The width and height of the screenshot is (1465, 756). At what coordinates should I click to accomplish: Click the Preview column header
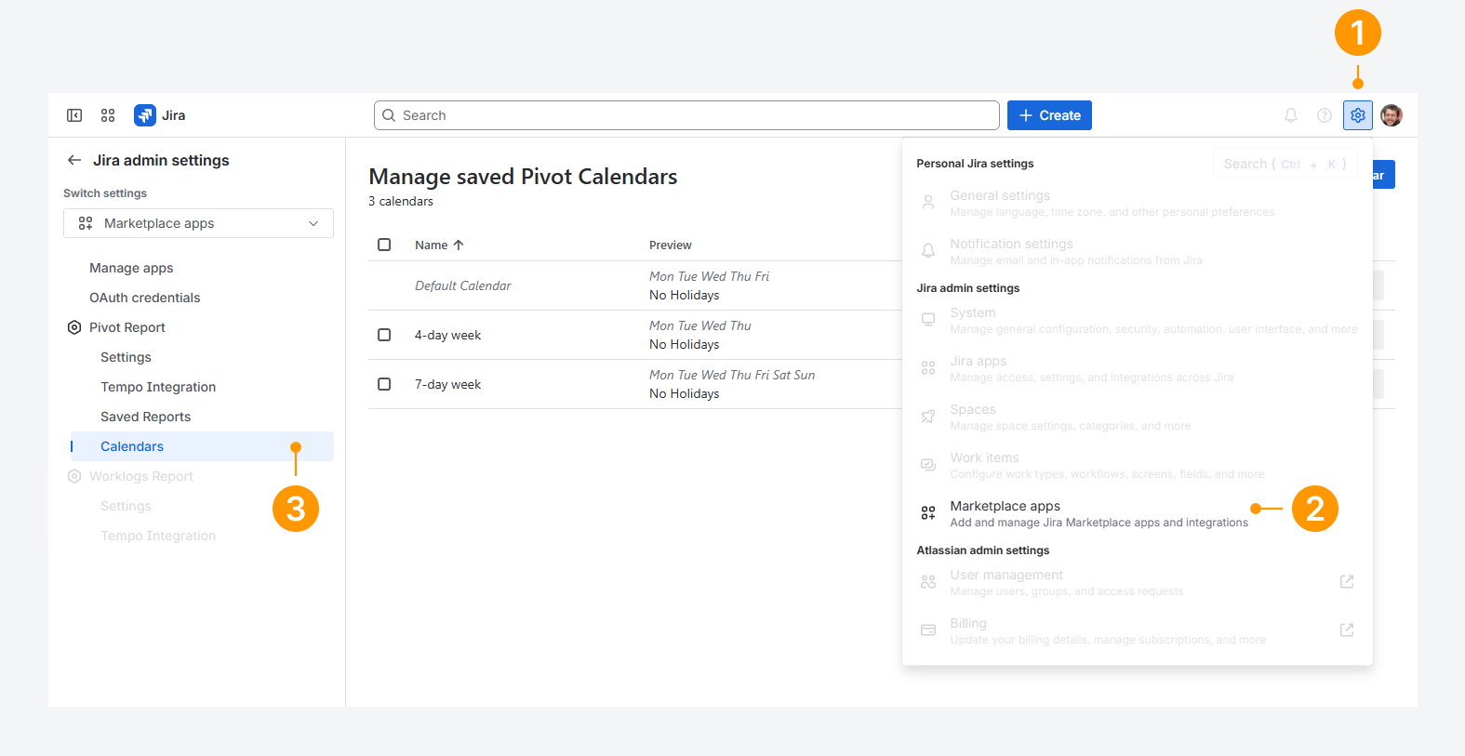[x=671, y=245]
